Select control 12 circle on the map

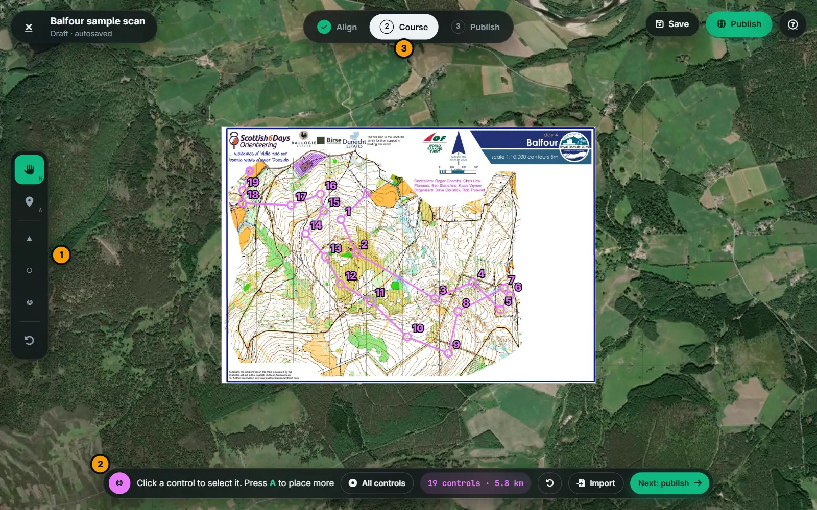coord(341,284)
